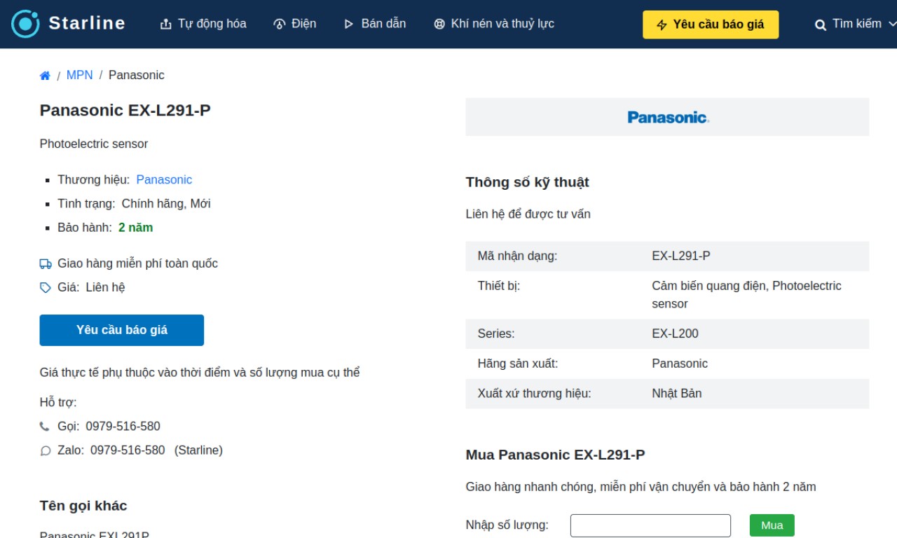Click the delivery truck icon
Viewport: 897px width, 538px height.
(46, 264)
